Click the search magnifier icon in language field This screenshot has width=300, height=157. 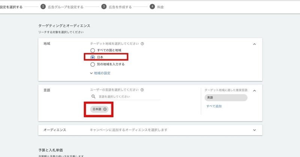(x=93, y=96)
